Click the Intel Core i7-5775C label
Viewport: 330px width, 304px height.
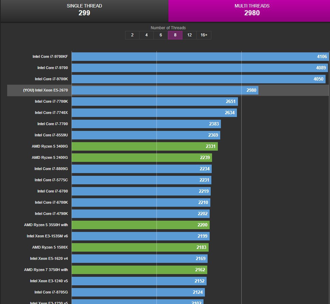(51, 180)
